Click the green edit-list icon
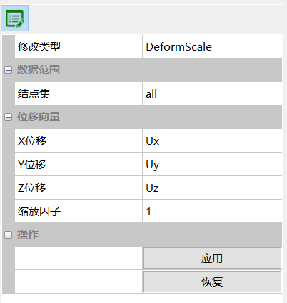 point(15,19)
